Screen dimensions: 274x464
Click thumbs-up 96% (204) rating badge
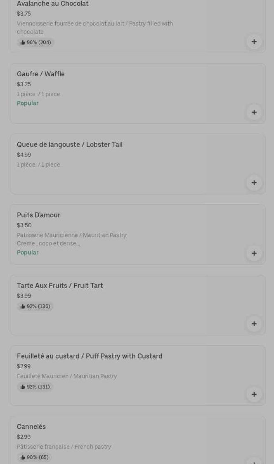click(x=35, y=42)
